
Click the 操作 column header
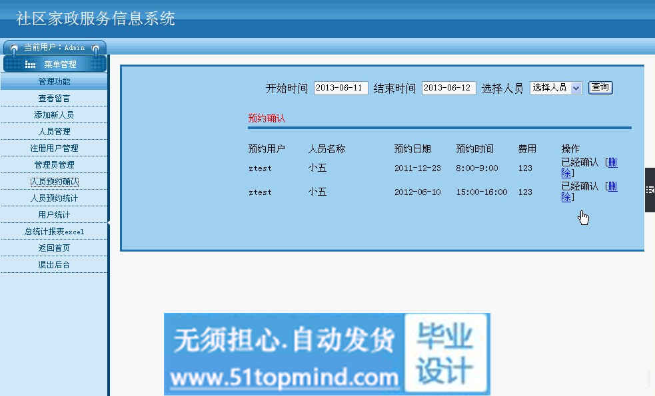coord(570,149)
